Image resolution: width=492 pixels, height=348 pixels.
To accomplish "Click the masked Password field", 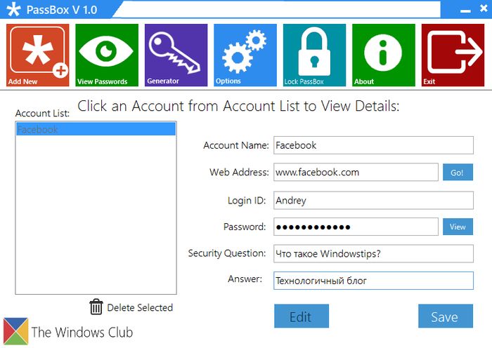I will pos(355,227).
